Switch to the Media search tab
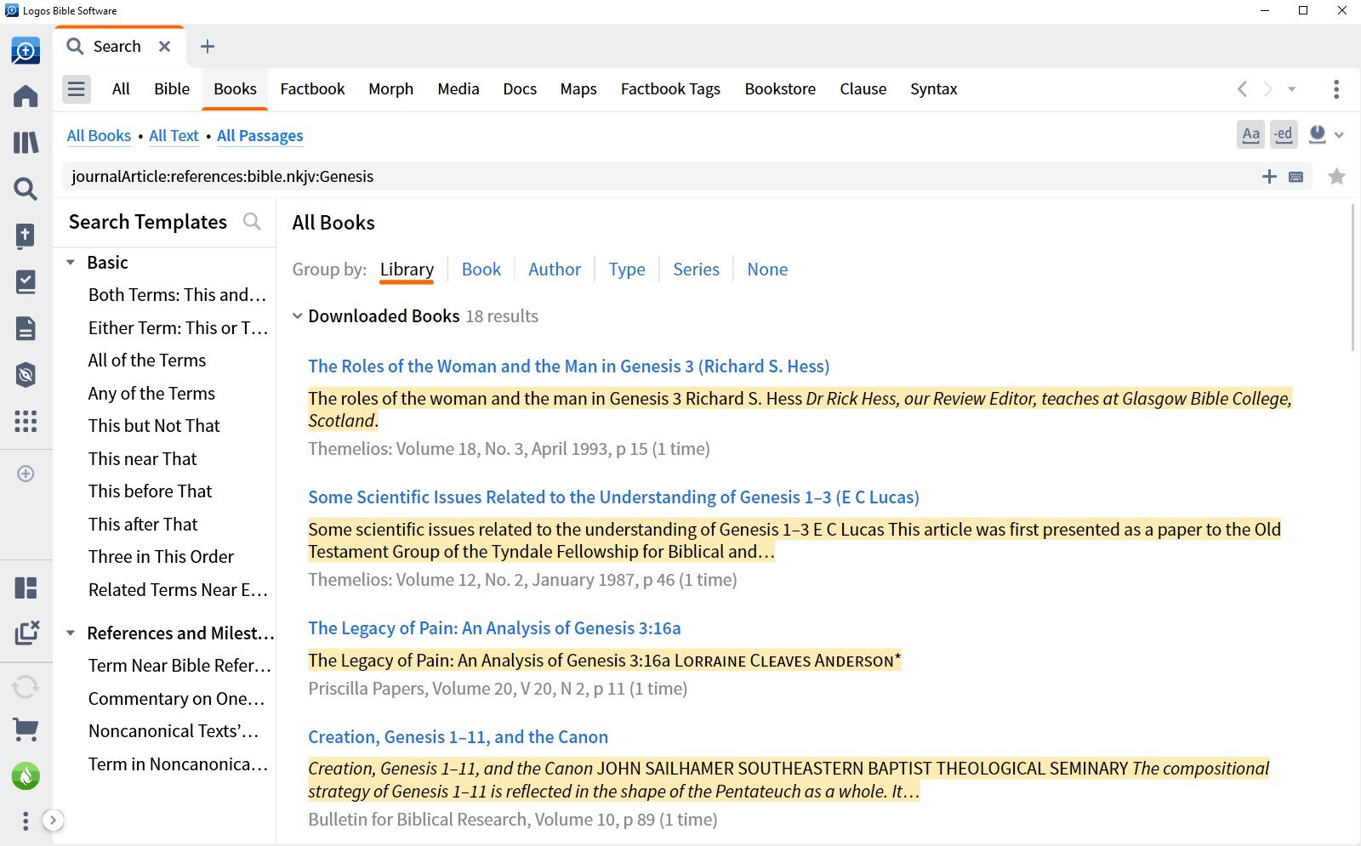The height and width of the screenshot is (846, 1361). click(x=458, y=88)
